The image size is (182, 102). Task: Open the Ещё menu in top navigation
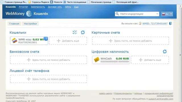click(76, 7)
